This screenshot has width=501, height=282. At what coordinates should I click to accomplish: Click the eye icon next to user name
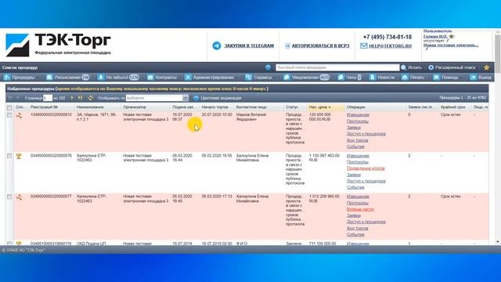(451, 37)
